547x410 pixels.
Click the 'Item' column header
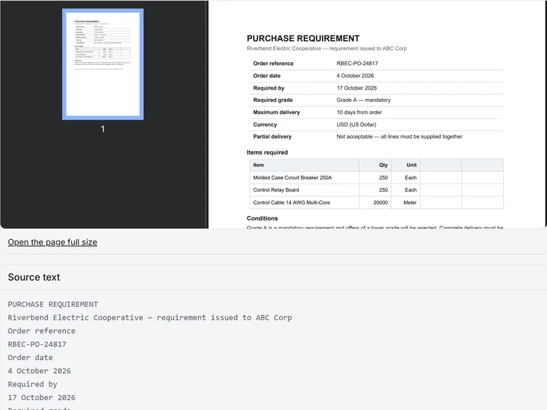click(x=258, y=165)
